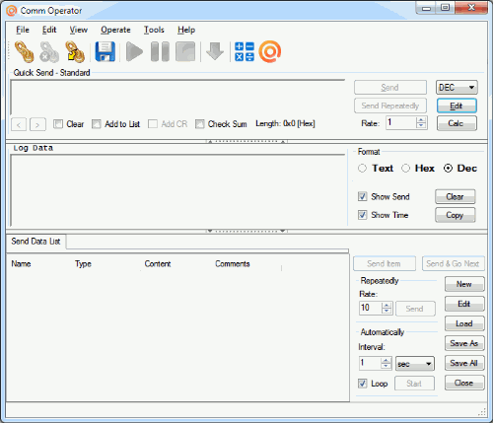Decrease the Repeatedly Rate value of 10
Image resolution: width=493 pixels, height=423 pixels.
(x=387, y=311)
